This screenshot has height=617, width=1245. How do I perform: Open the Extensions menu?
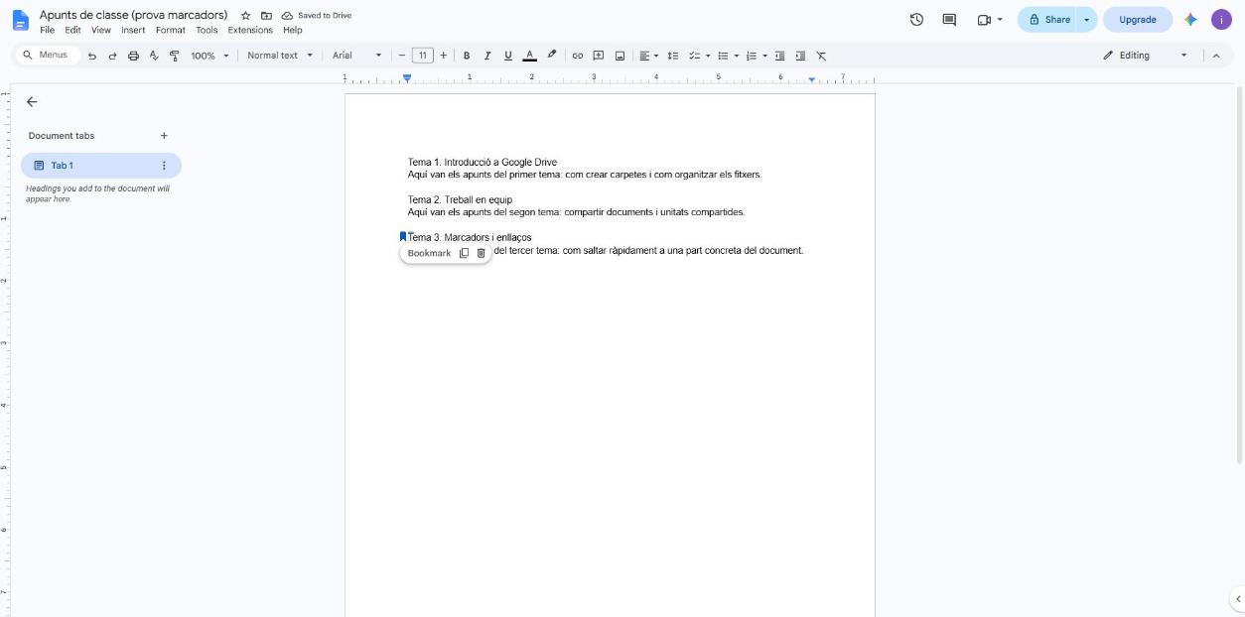point(250,30)
